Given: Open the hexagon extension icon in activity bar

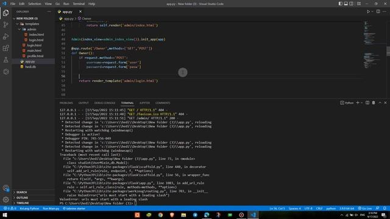Looking at the screenshot, I should click(5, 72).
